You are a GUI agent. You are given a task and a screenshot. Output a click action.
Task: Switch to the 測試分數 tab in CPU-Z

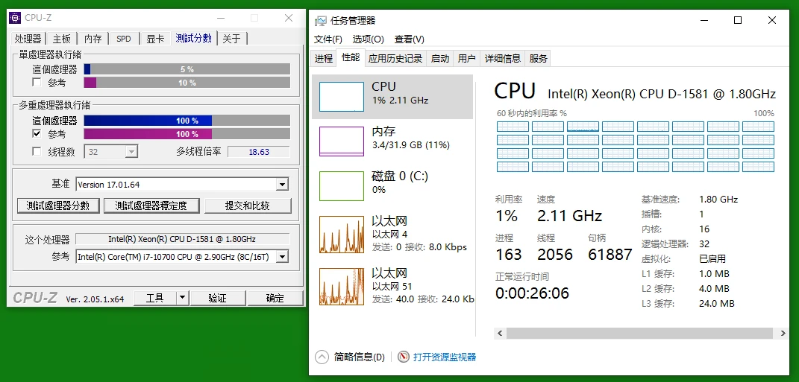pos(194,38)
